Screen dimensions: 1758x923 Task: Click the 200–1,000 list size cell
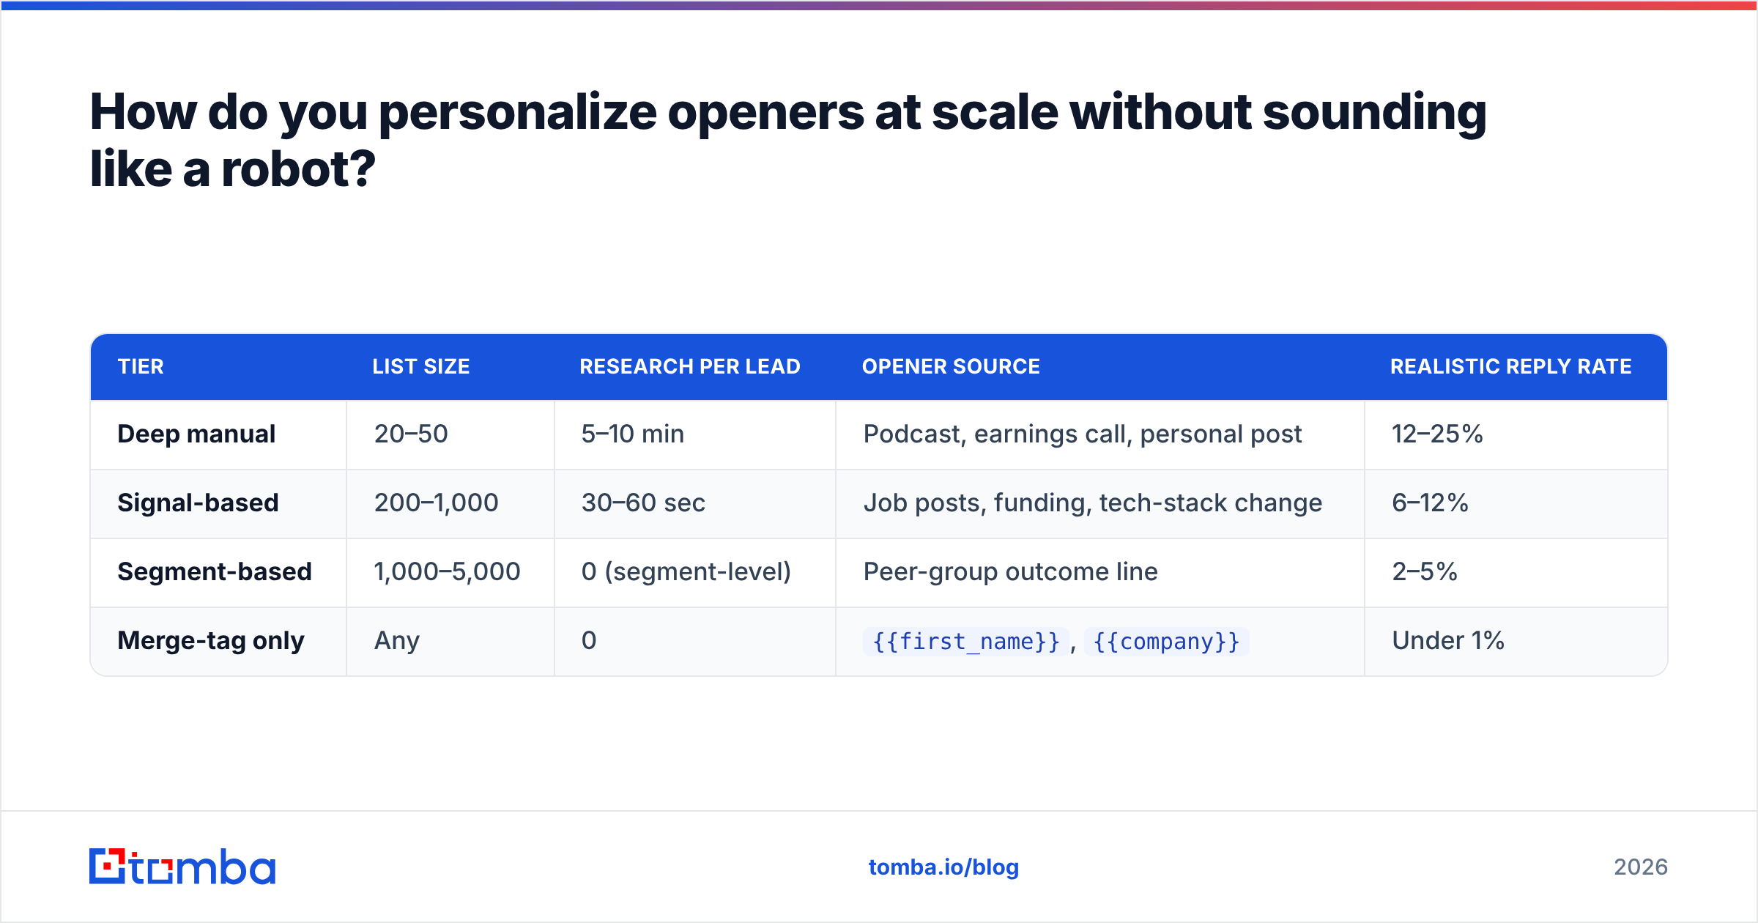(x=450, y=503)
